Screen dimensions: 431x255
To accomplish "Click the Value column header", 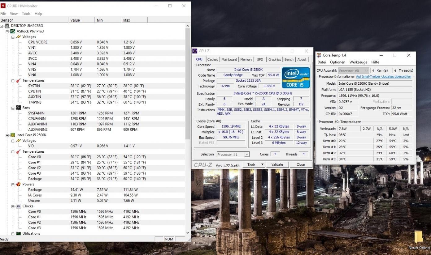I will (x=81, y=20).
